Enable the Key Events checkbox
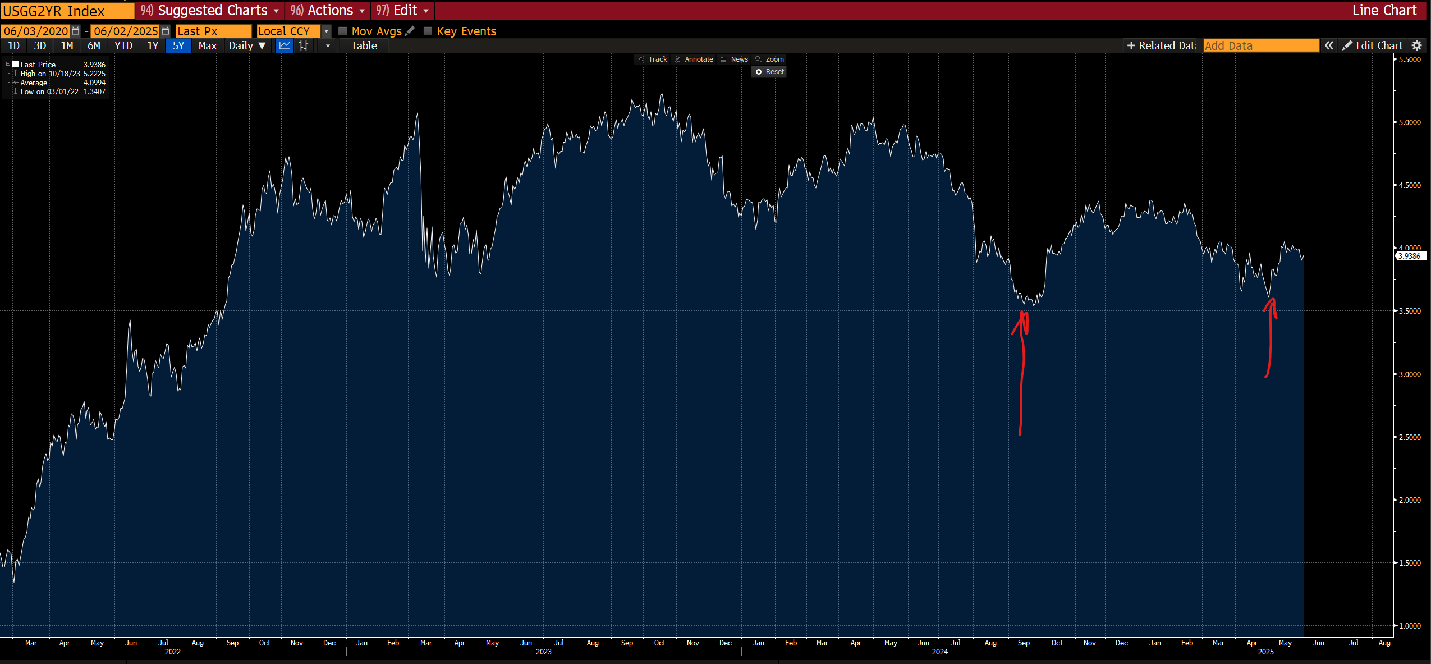Image resolution: width=1431 pixels, height=664 pixels. (428, 31)
